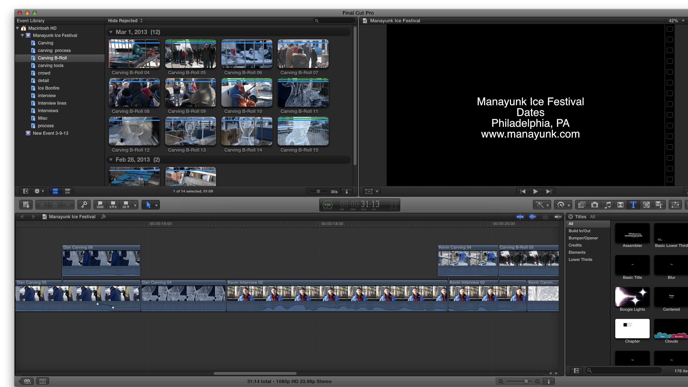Go to the next edit point in the viewer
Image resolution: width=688 pixels, height=387 pixels.
[x=549, y=192]
